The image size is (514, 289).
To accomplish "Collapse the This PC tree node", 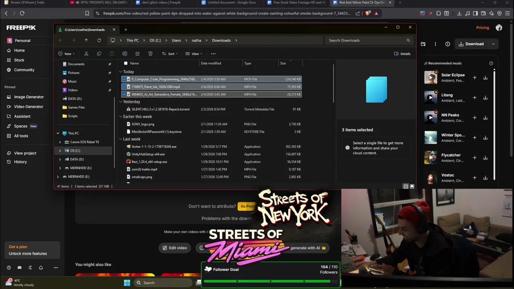I will click(x=58, y=133).
